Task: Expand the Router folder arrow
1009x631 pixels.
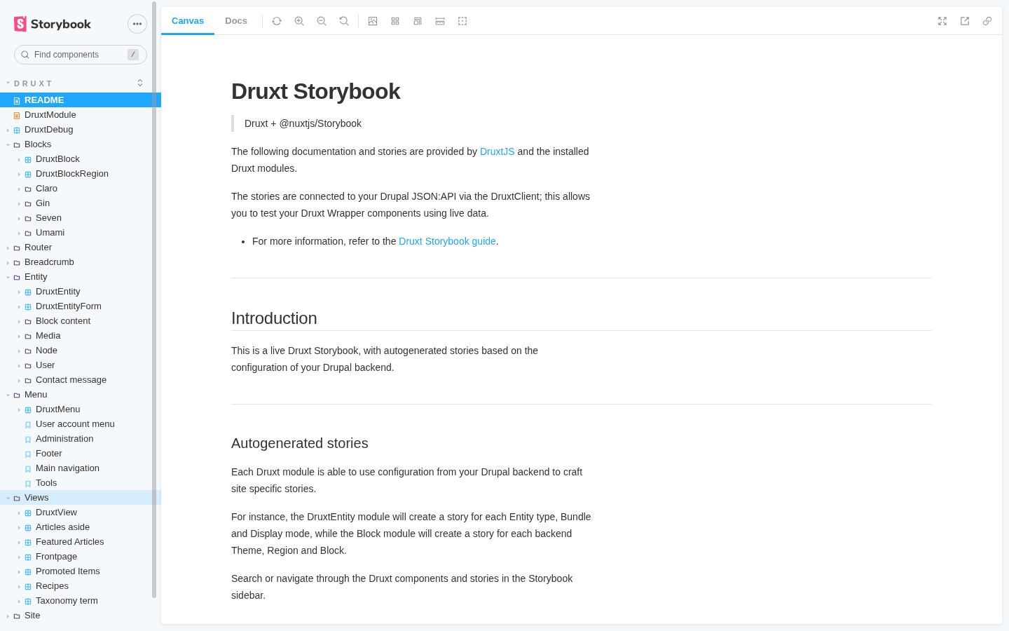Action: coord(8,248)
